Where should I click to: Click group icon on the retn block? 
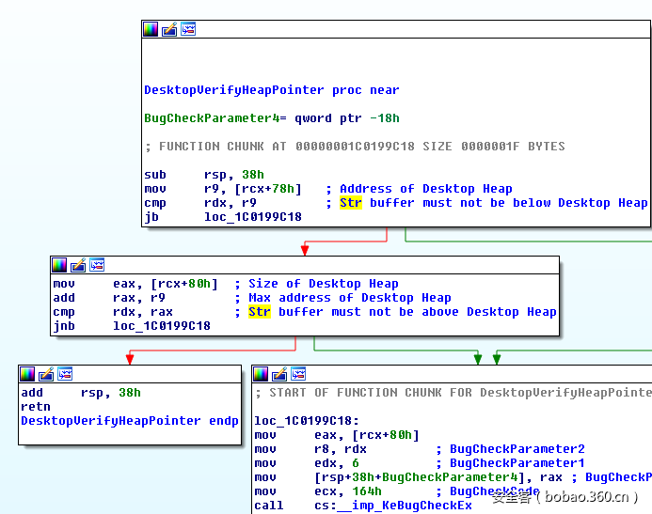(x=65, y=374)
